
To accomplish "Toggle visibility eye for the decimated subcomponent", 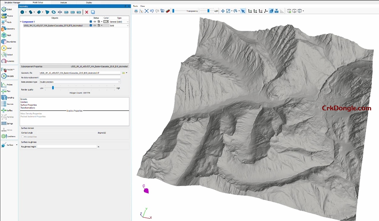I will coord(95,25).
